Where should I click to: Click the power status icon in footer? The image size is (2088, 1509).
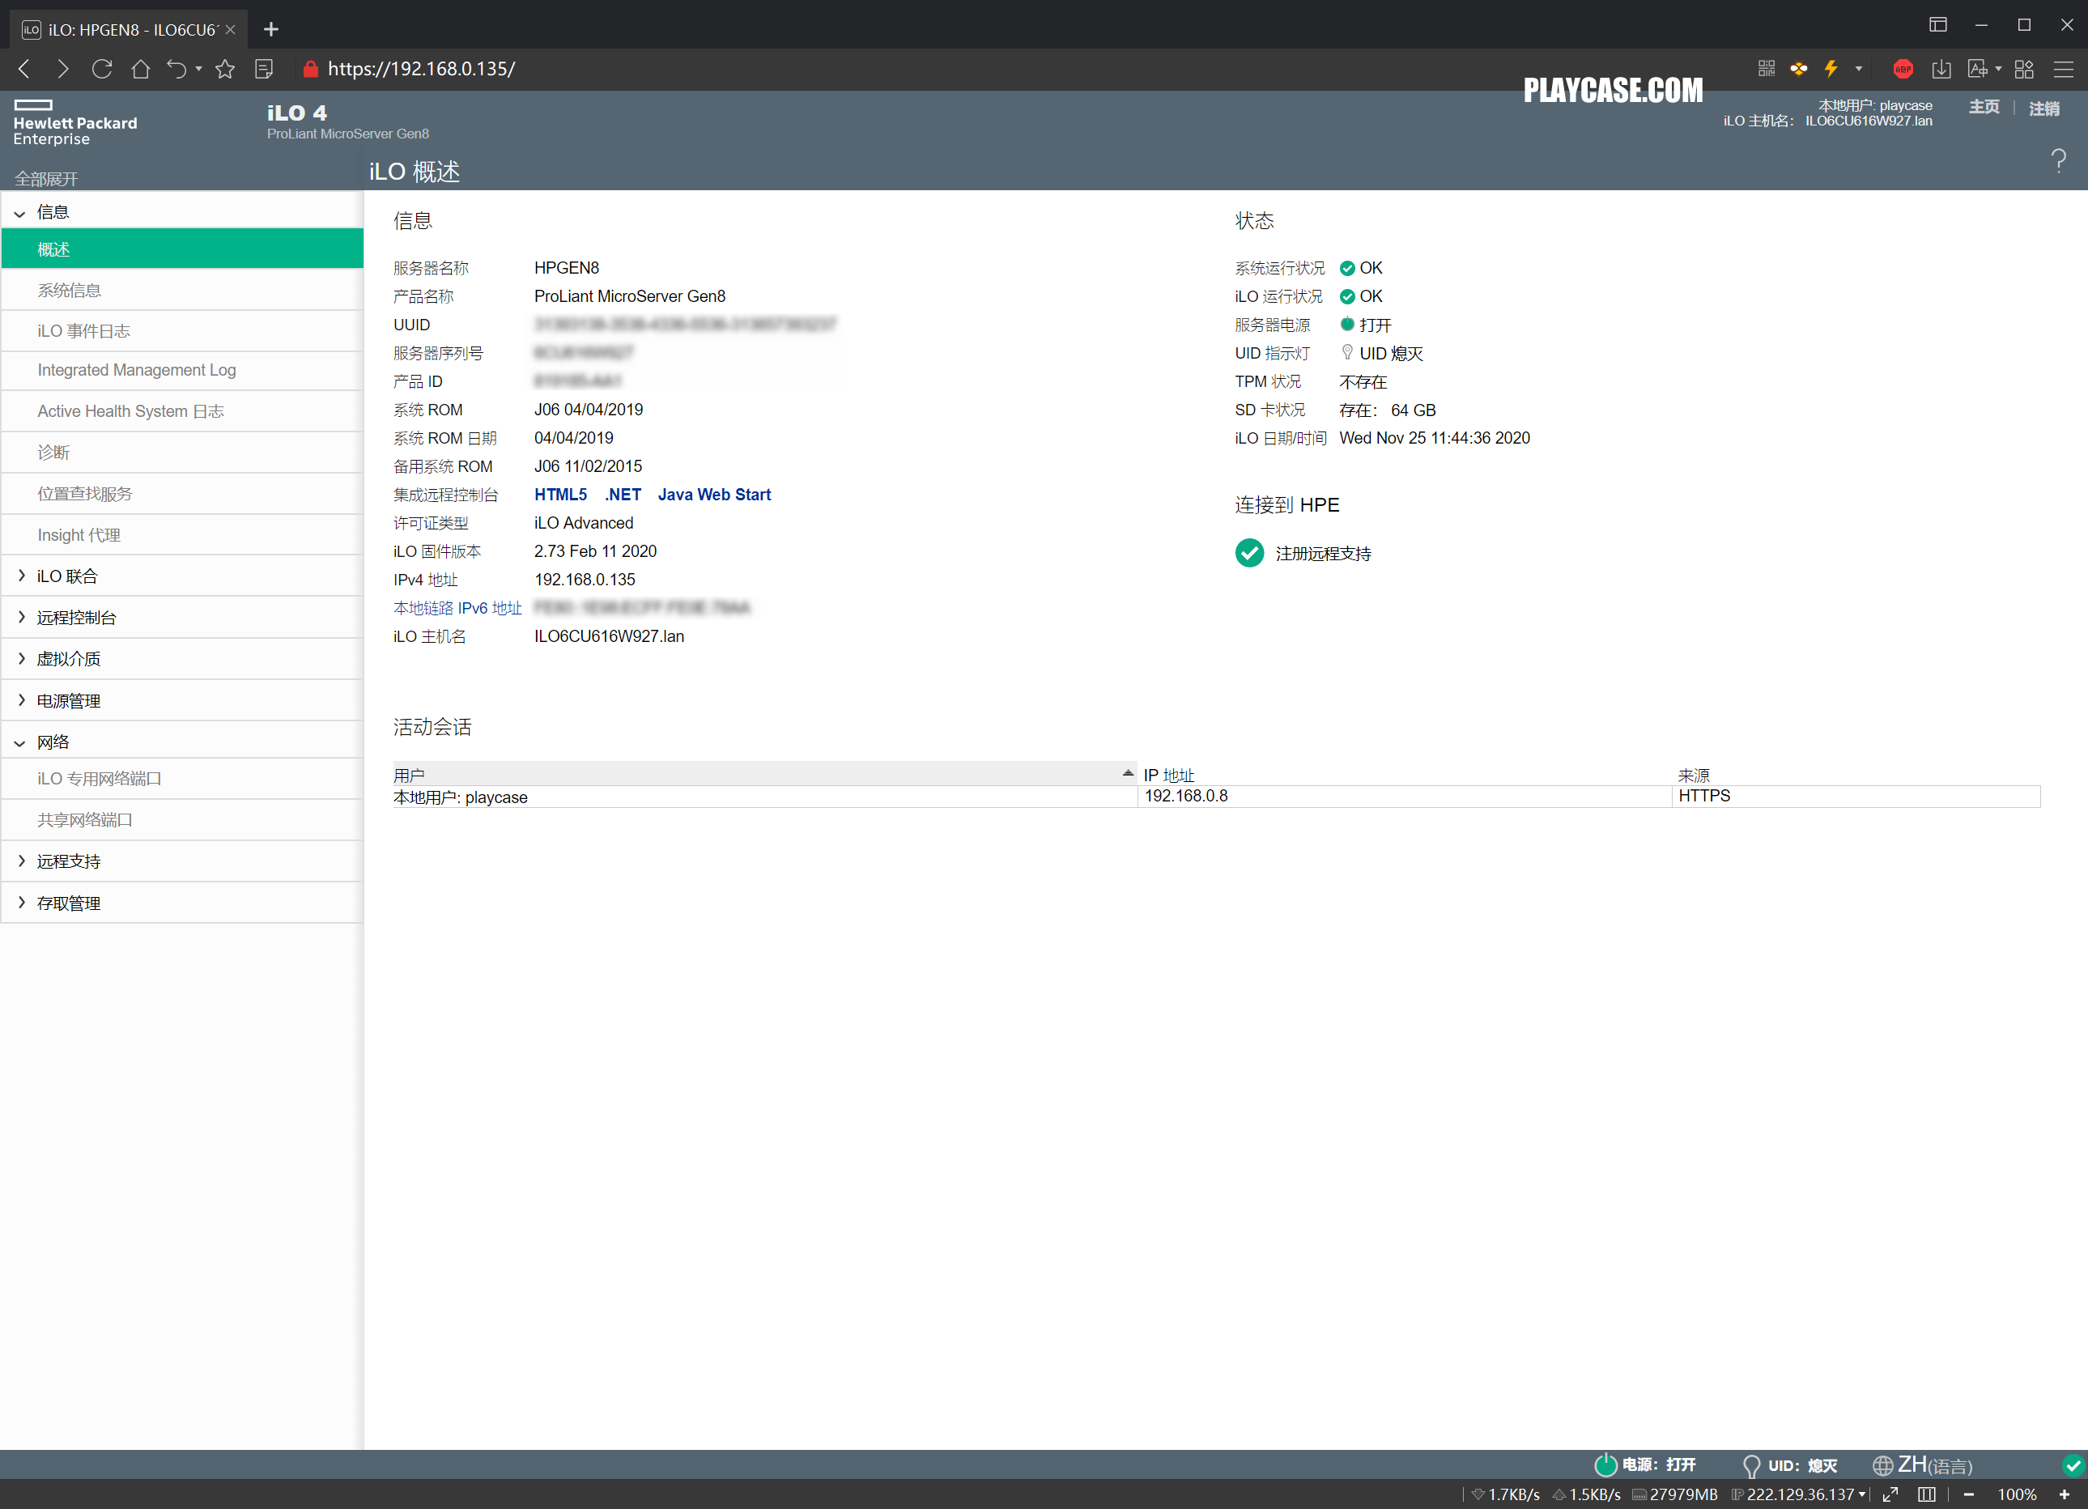pyautogui.click(x=1605, y=1464)
